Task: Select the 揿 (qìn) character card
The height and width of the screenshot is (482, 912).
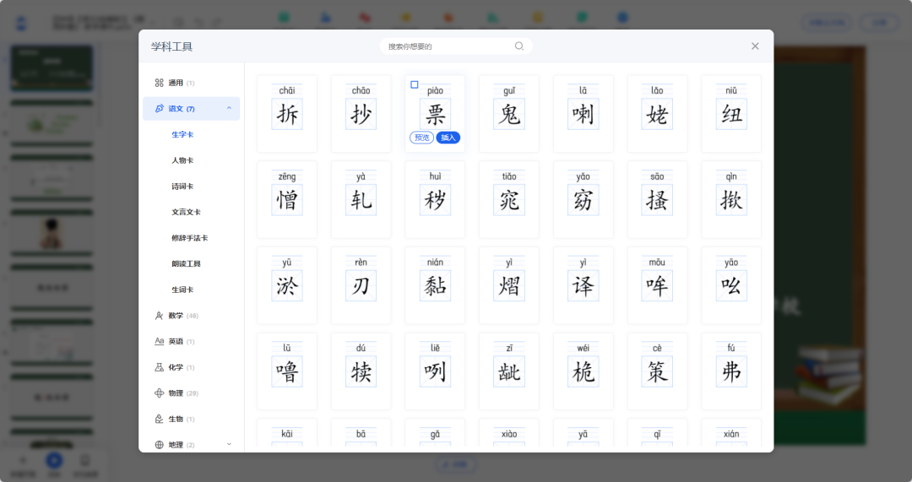Action: tap(731, 200)
